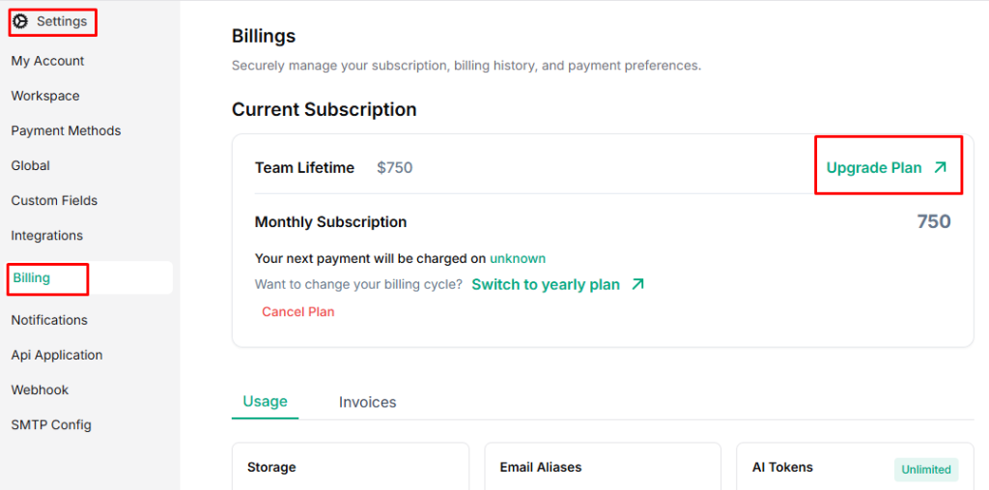Click the red Cancel Plan link

[x=298, y=312]
